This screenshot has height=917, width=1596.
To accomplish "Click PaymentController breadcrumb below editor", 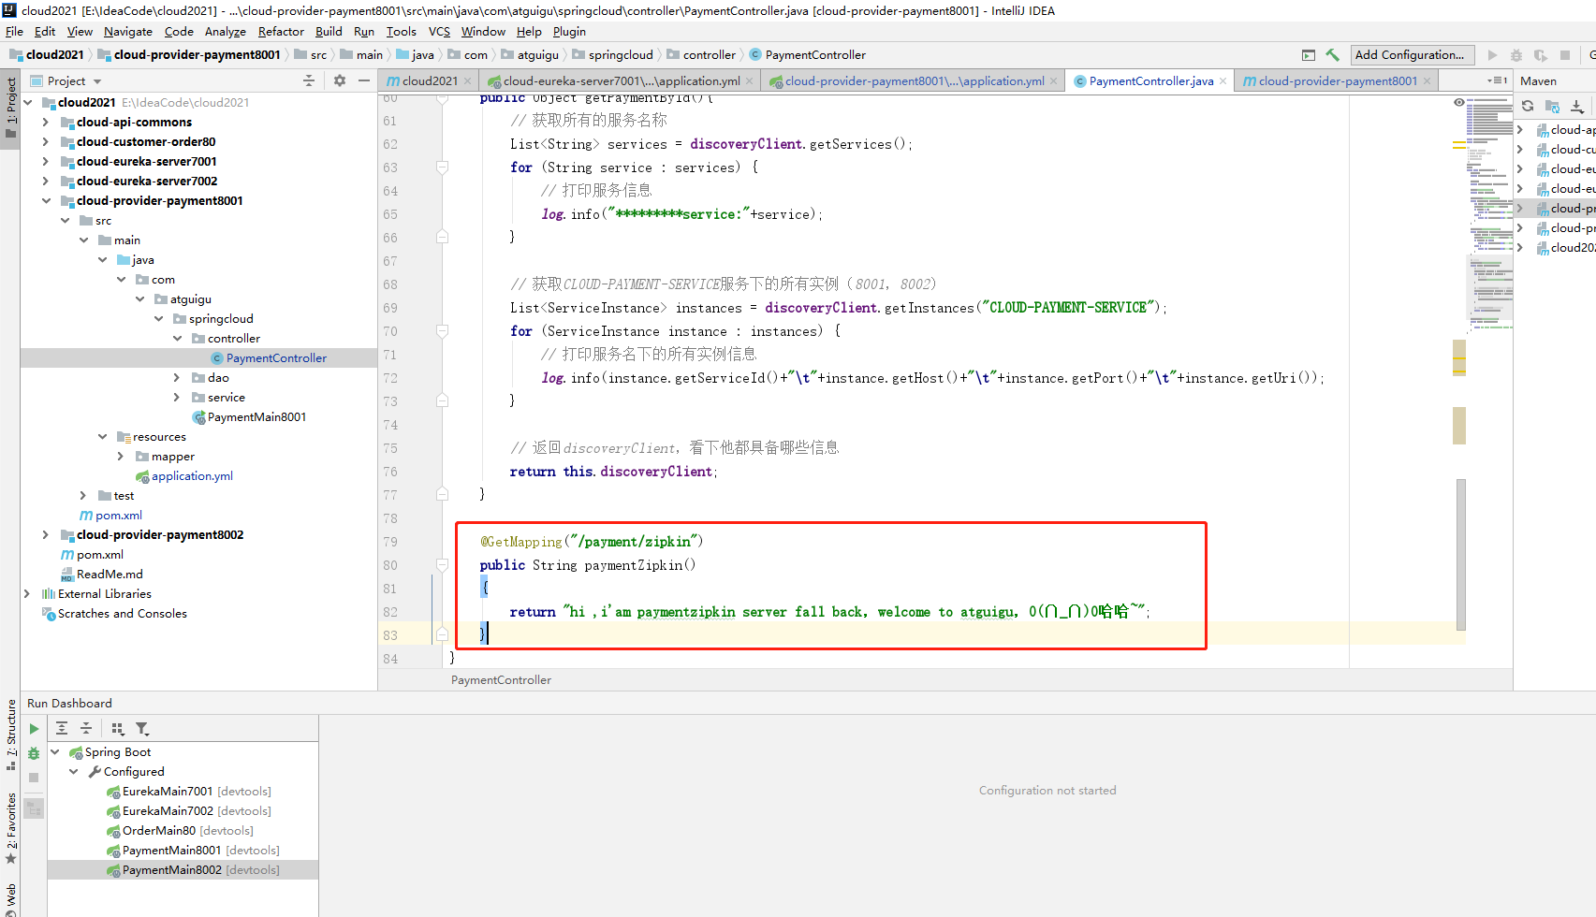I will pyautogui.click(x=501, y=680).
